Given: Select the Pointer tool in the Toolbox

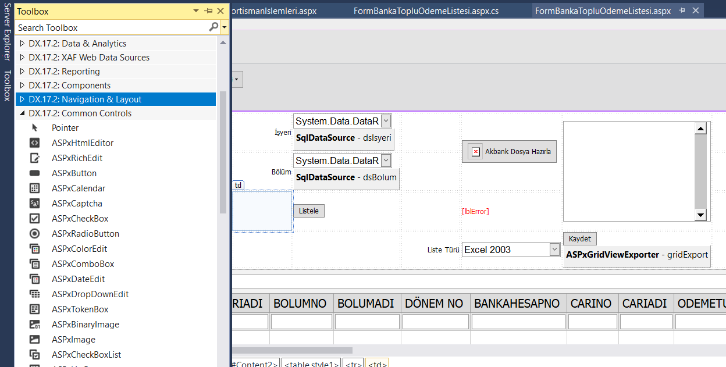Looking at the screenshot, I should click(x=65, y=127).
